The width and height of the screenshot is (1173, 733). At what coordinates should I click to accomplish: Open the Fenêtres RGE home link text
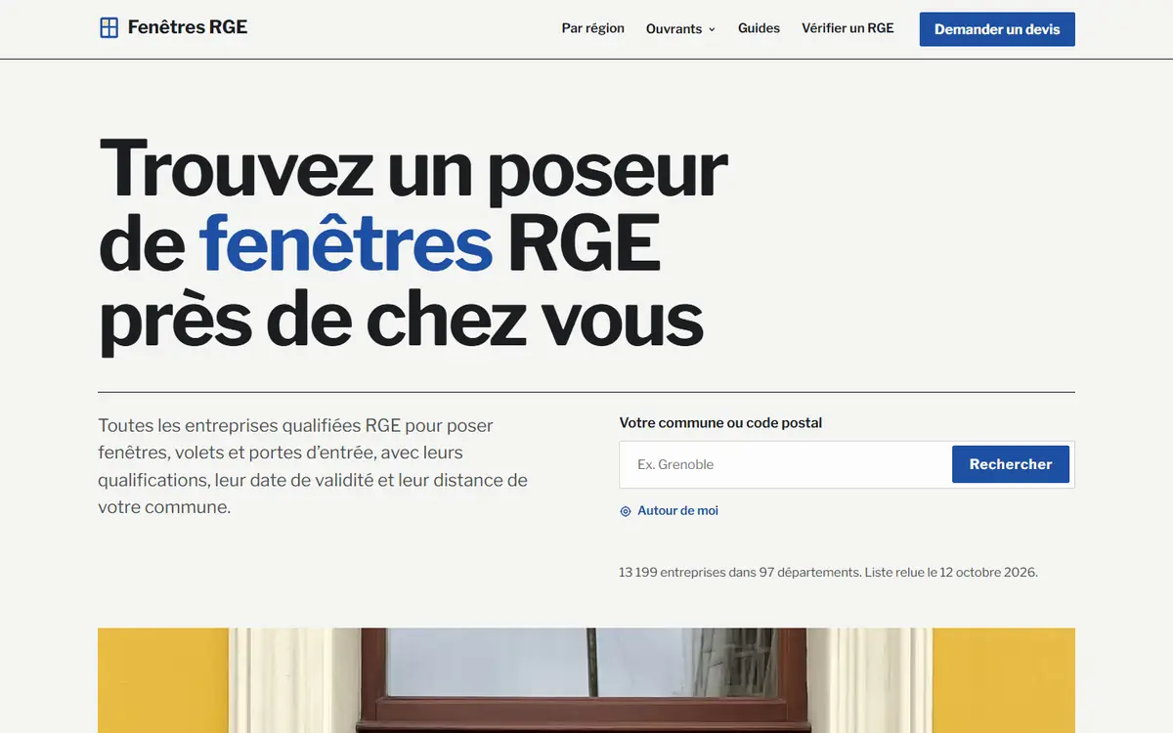pos(188,27)
